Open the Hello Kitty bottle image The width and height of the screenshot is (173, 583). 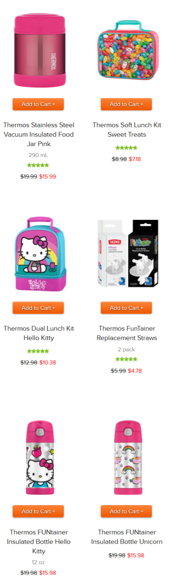40,458
